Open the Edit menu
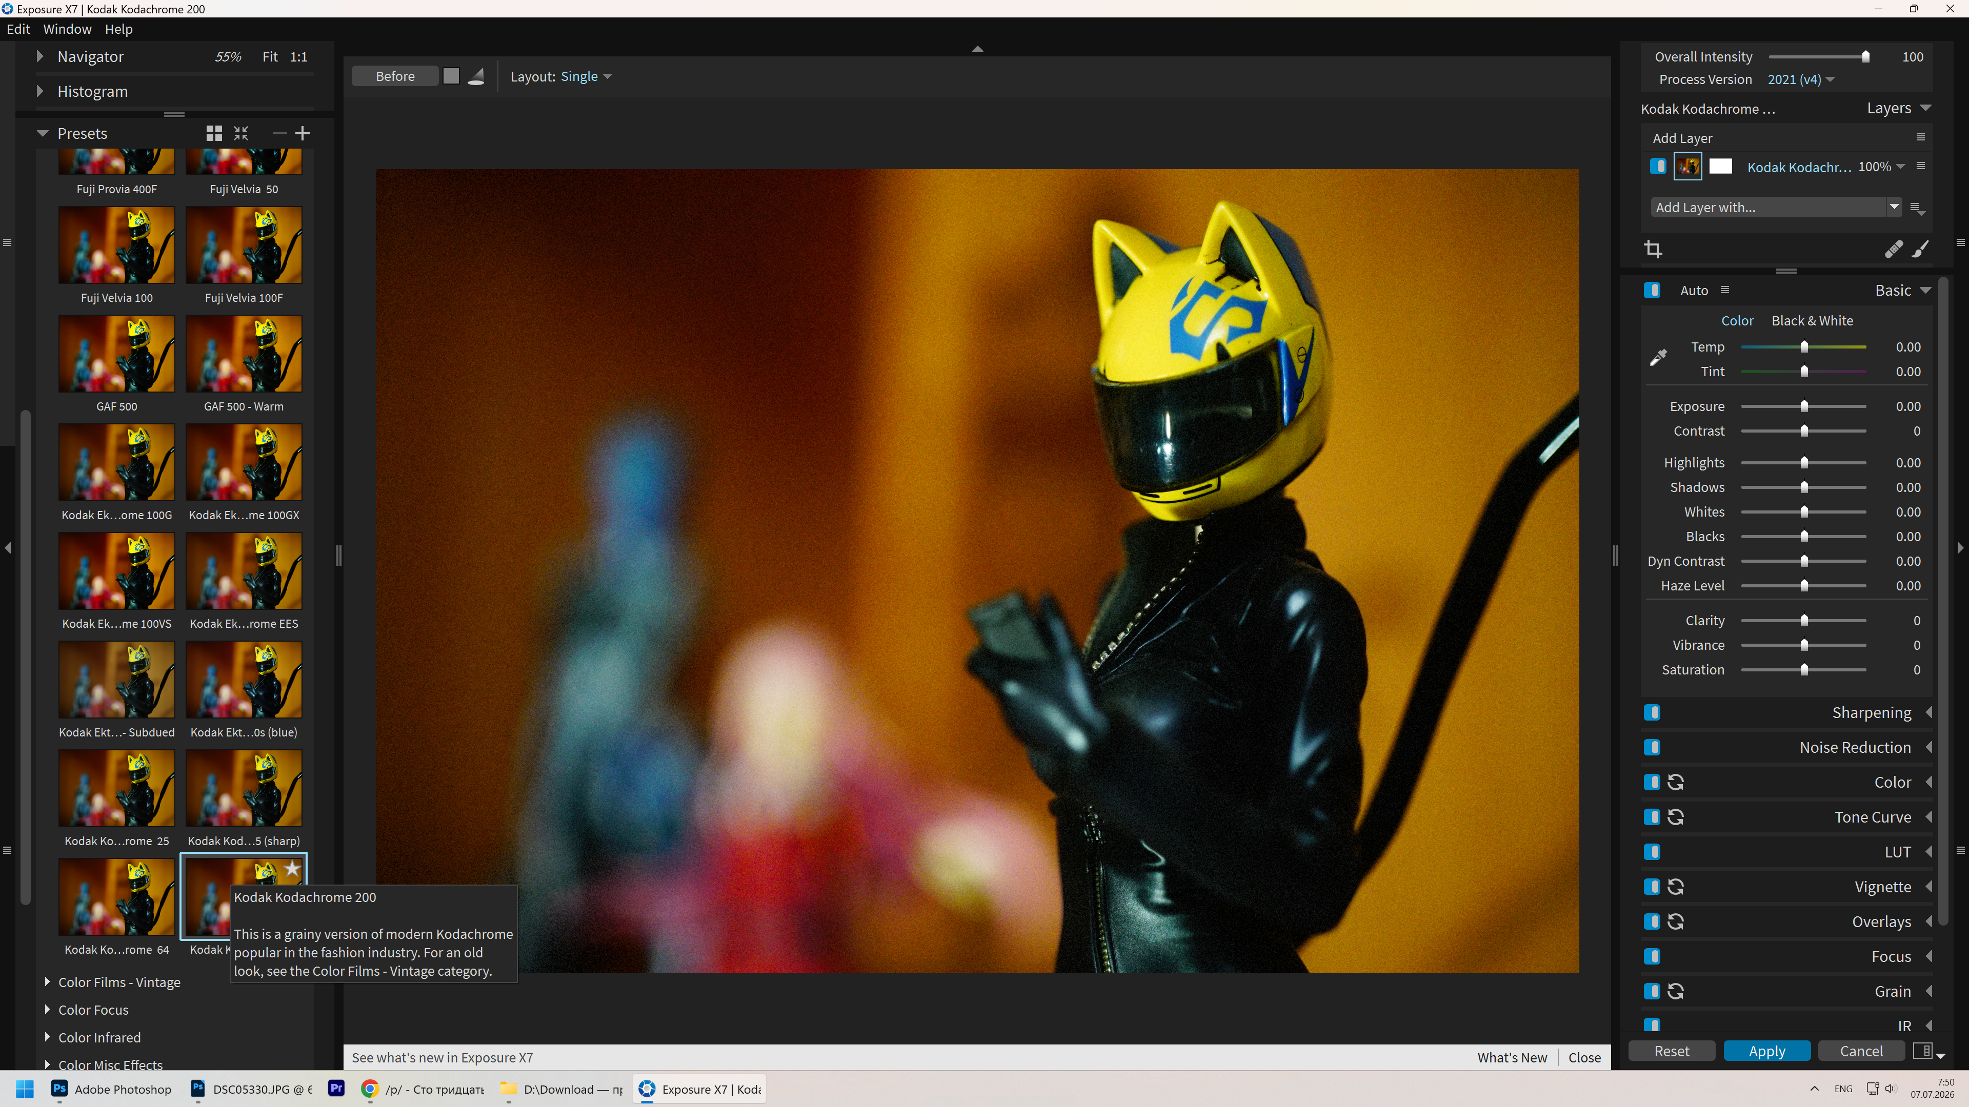1969x1107 pixels. pos(18,29)
